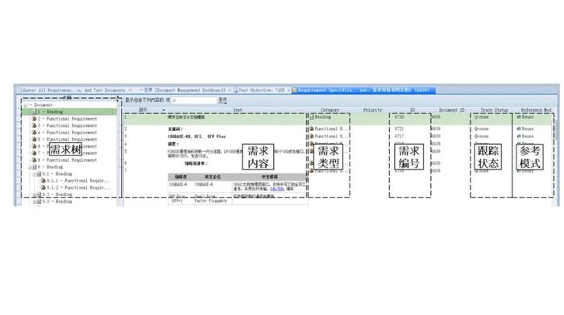Image resolution: width=564 pixels, height=315 pixels.
Task: Sort by the Document ID column header
Action: tap(452, 110)
